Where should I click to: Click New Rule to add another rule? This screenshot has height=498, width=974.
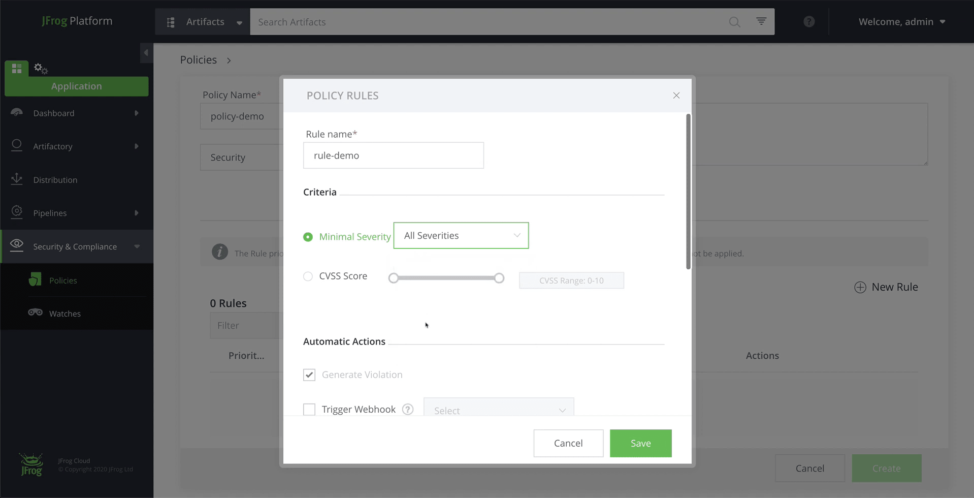tap(886, 287)
